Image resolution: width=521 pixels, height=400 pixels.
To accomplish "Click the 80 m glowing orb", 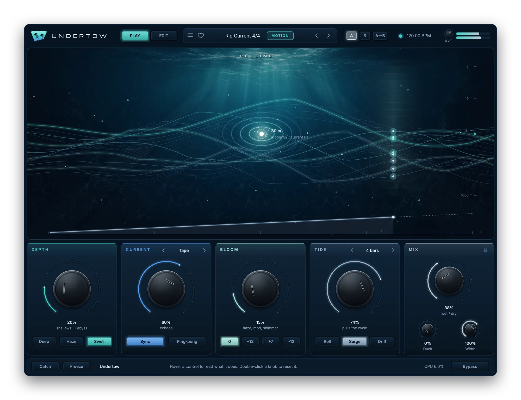I will tap(261, 134).
